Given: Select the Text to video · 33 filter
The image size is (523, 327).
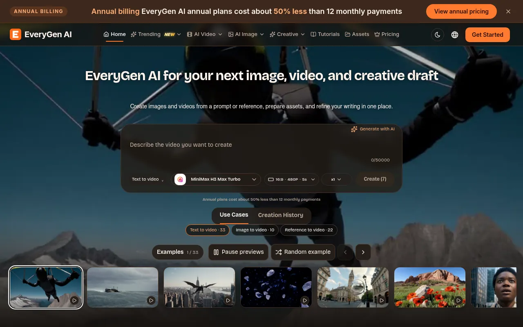Looking at the screenshot, I should click(x=208, y=230).
